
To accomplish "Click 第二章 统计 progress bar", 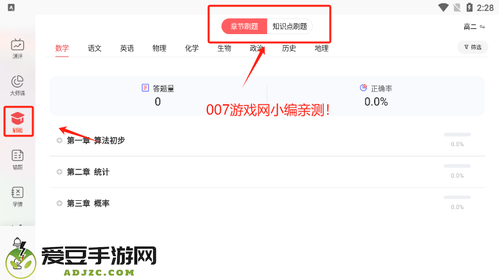I will [x=457, y=166].
